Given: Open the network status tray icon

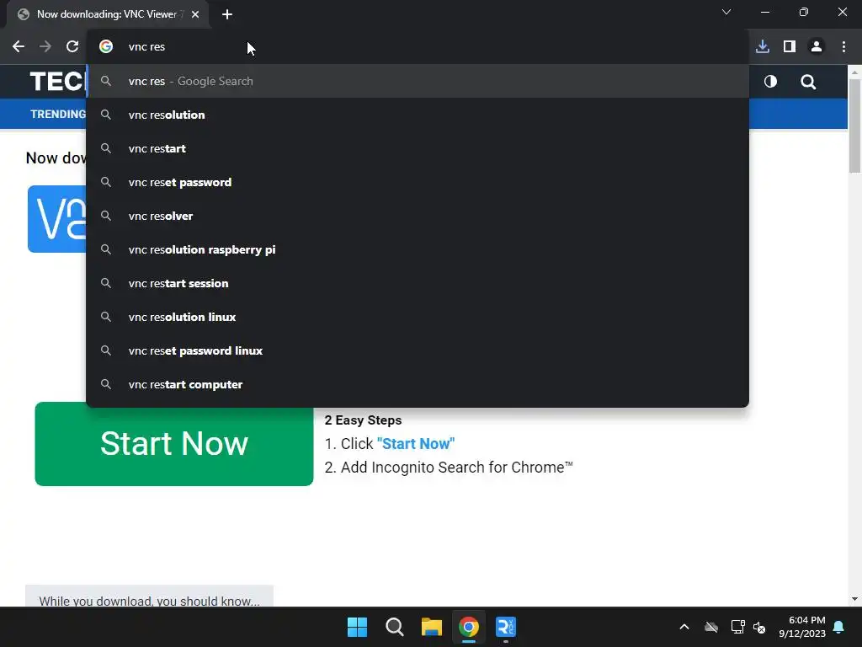Looking at the screenshot, I should tap(737, 627).
